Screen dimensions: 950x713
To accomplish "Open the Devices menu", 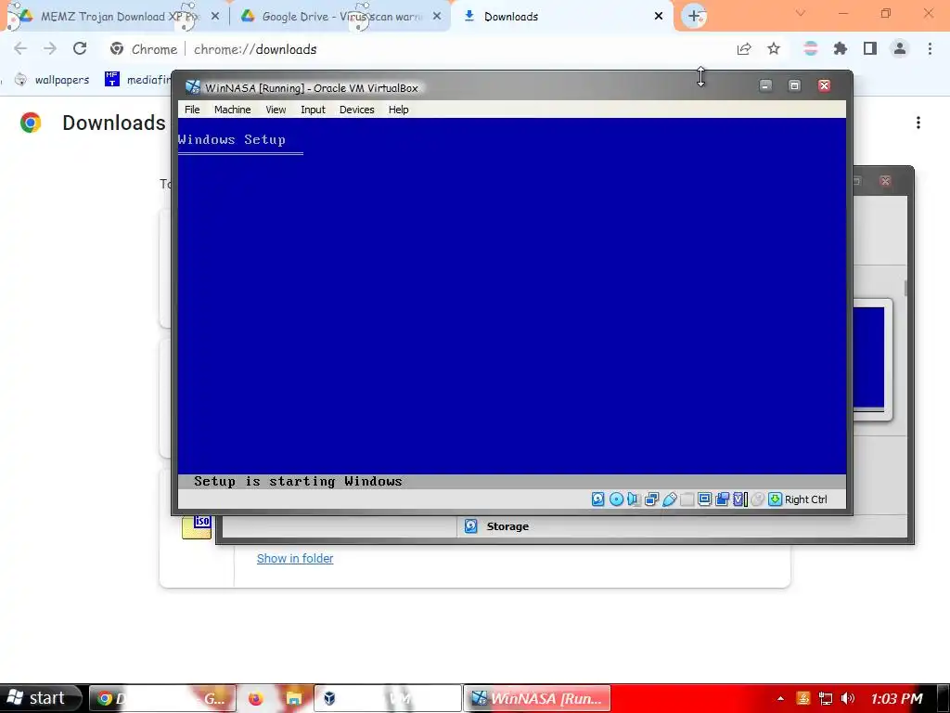I will tap(356, 110).
